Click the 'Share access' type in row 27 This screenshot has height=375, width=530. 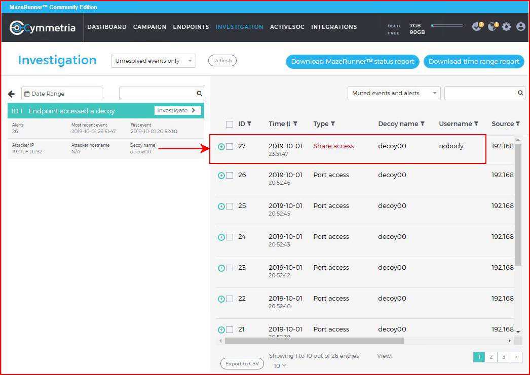(x=333, y=146)
